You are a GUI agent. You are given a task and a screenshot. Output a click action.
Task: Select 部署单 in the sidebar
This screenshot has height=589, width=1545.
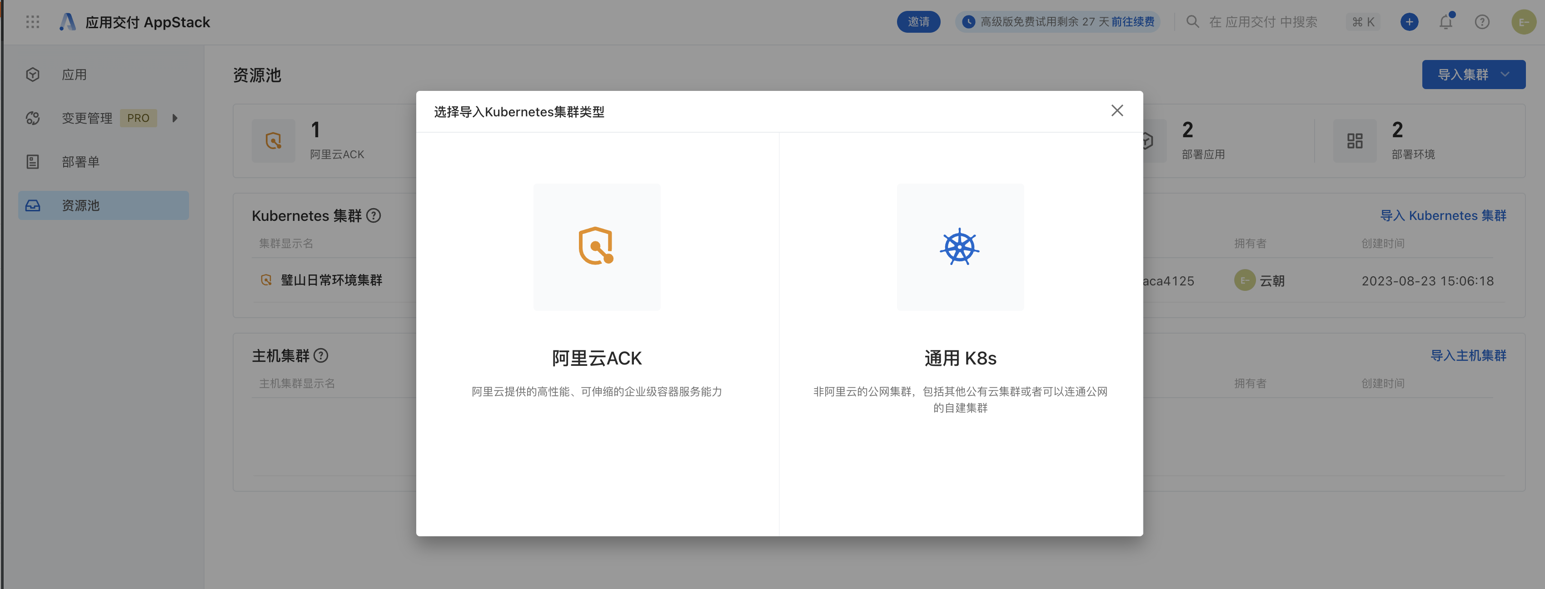103,162
